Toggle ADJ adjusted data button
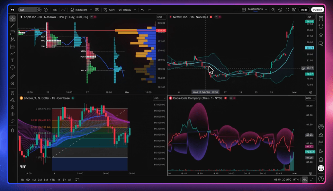333x191 pixels. [x=305, y=179]
